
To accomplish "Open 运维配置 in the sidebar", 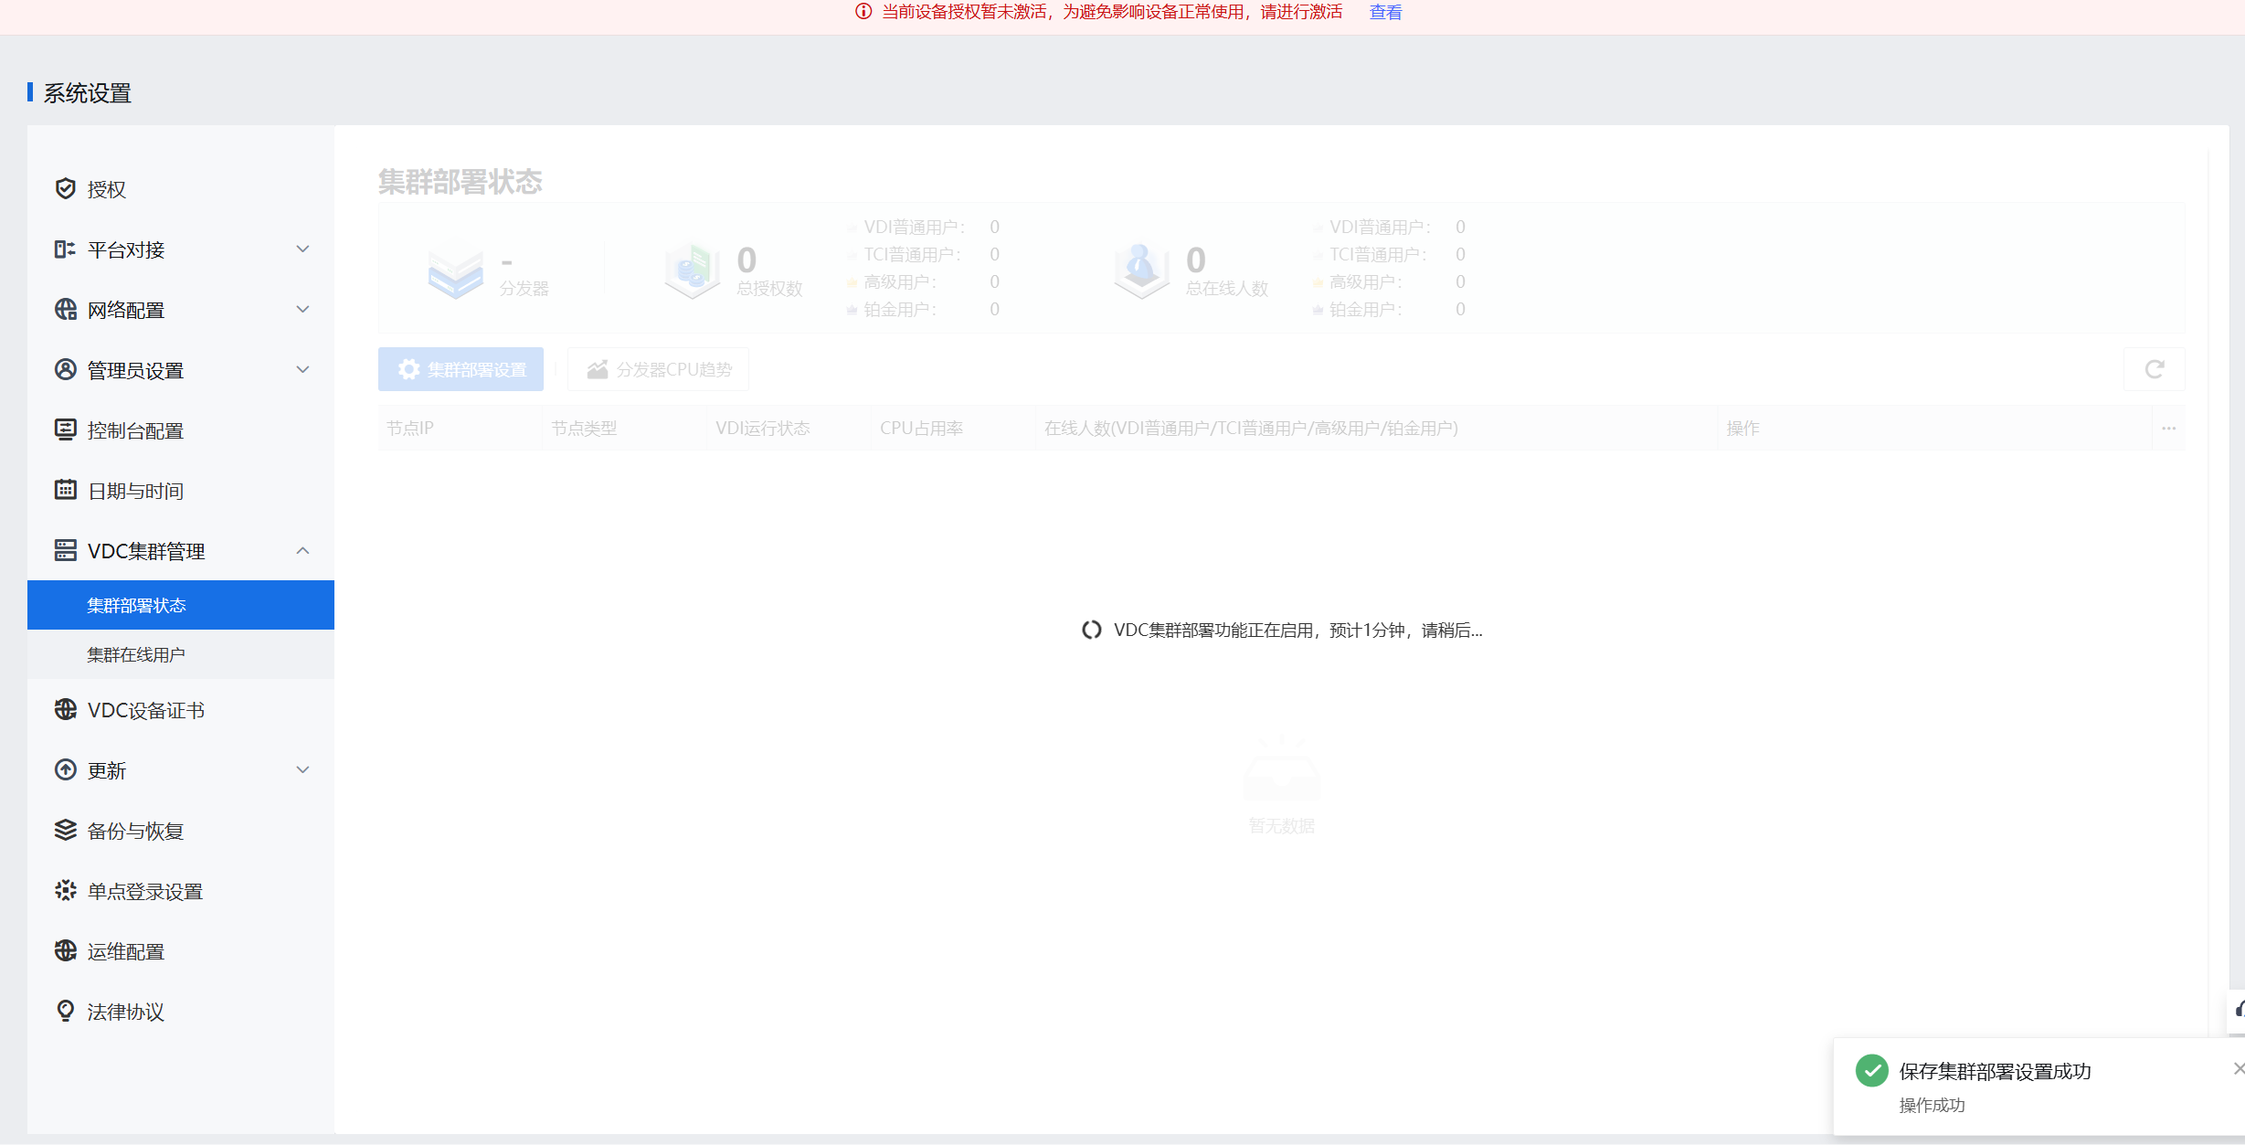I will pos(126,951).
